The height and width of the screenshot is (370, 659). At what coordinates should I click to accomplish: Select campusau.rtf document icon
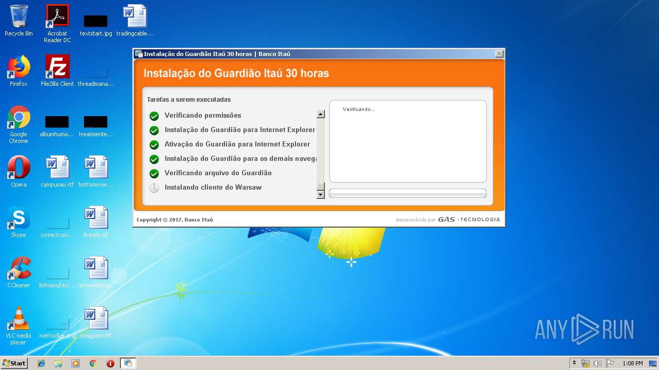57,172
